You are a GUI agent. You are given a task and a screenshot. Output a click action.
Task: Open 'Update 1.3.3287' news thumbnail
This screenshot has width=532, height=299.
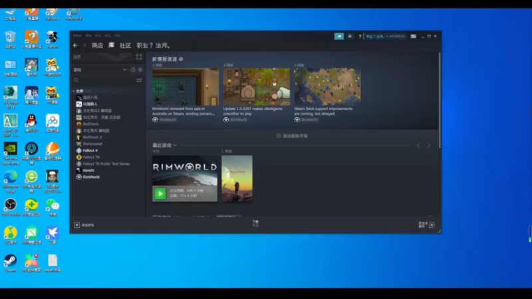pyautogui.click(x=257, y=86)
